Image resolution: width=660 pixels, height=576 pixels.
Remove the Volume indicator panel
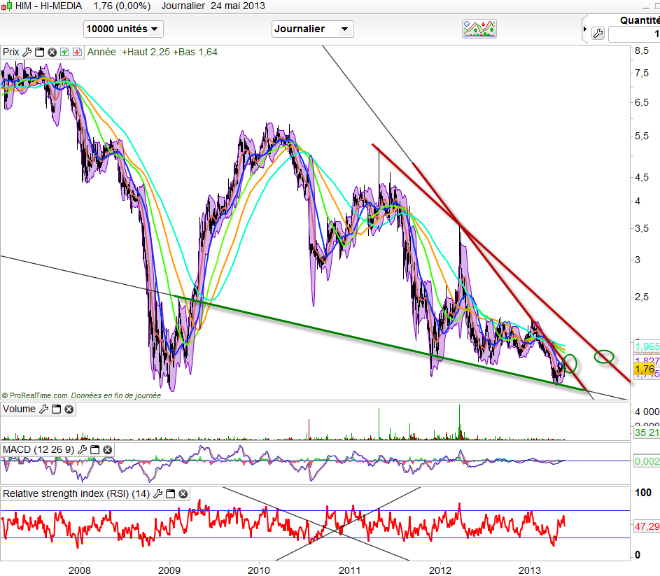(x=68, y=409)
